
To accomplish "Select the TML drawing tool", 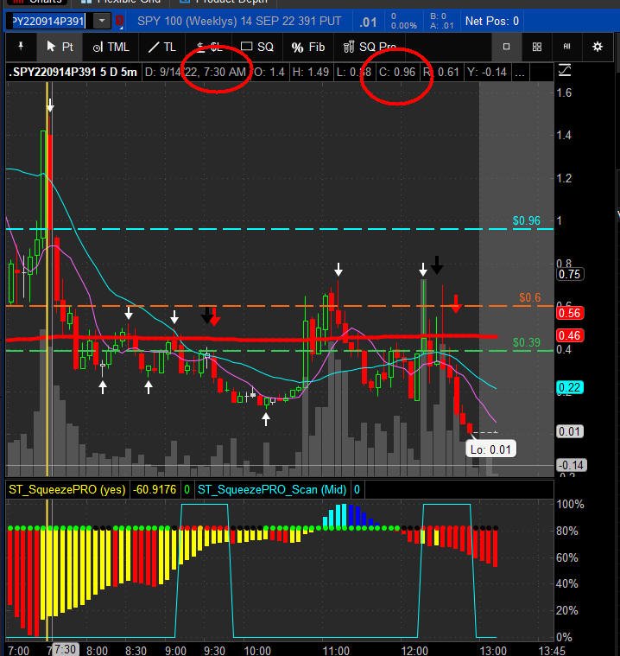I will pos(111,47).
